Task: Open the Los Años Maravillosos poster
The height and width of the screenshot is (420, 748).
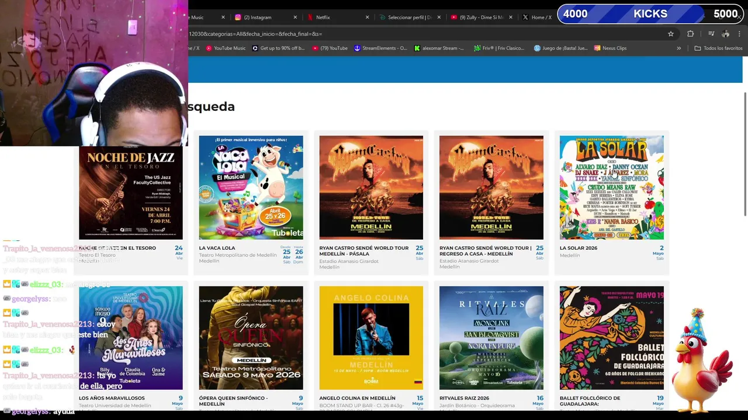Action: pos(131,338)
